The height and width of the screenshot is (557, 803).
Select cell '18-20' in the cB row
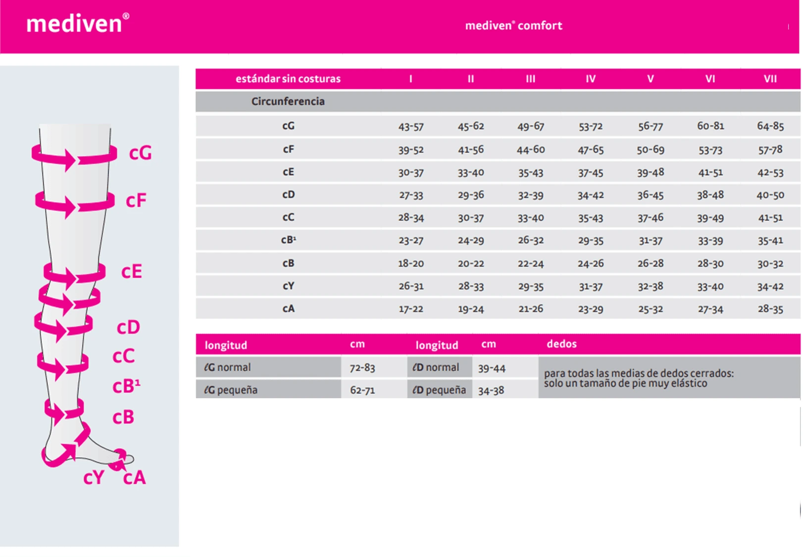(x=411, y=263)
